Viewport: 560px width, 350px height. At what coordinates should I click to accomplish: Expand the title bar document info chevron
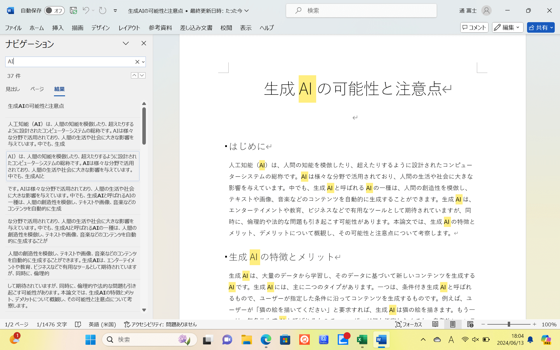coord(247,10)
